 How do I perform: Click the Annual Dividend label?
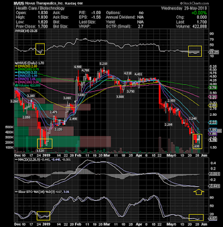pos(121,18)
